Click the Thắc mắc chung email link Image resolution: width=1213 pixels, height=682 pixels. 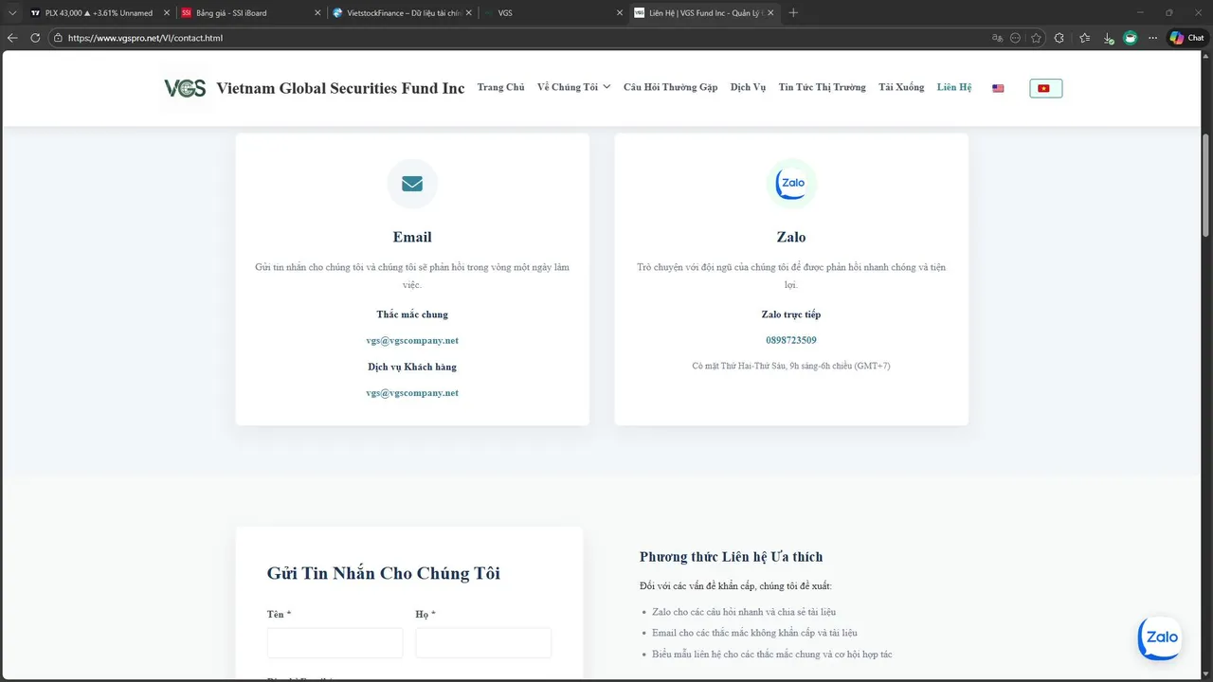pos(412,340)
